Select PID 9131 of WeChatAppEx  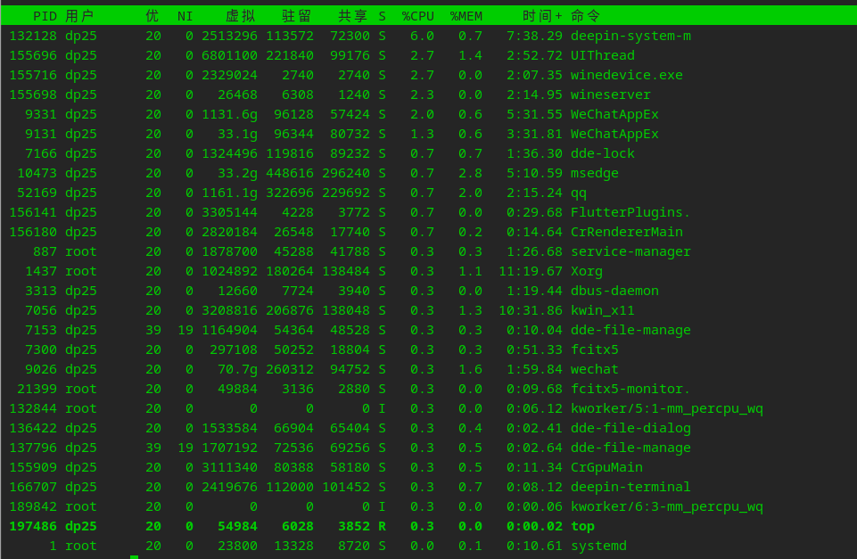(x=41, y=135)
